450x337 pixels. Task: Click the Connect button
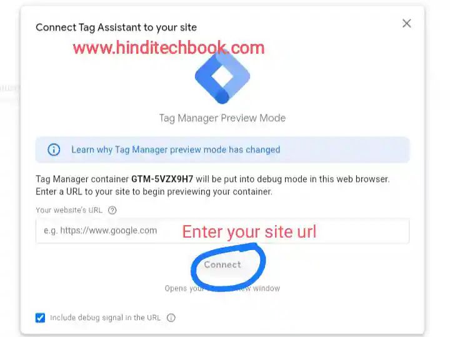(222, 264)
